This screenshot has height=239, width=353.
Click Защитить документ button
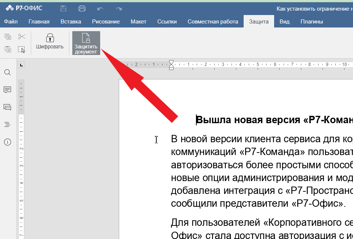[86, 43]
